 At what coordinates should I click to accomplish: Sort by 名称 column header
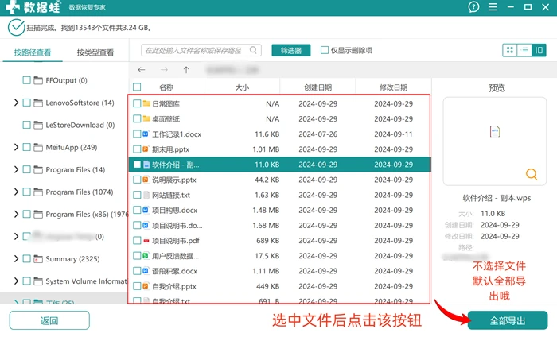coord(166,87)
